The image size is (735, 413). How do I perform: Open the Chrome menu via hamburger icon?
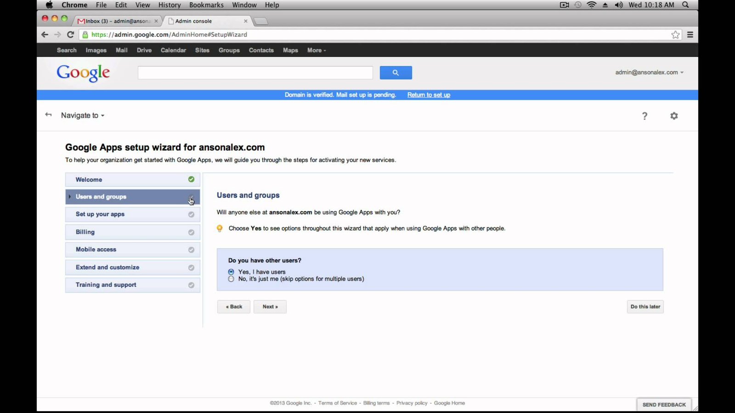point(690,34)
